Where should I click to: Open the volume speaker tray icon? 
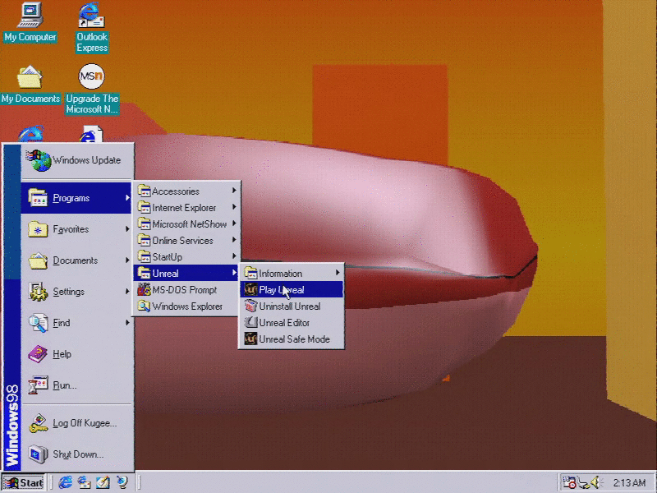tap(596, 482)
